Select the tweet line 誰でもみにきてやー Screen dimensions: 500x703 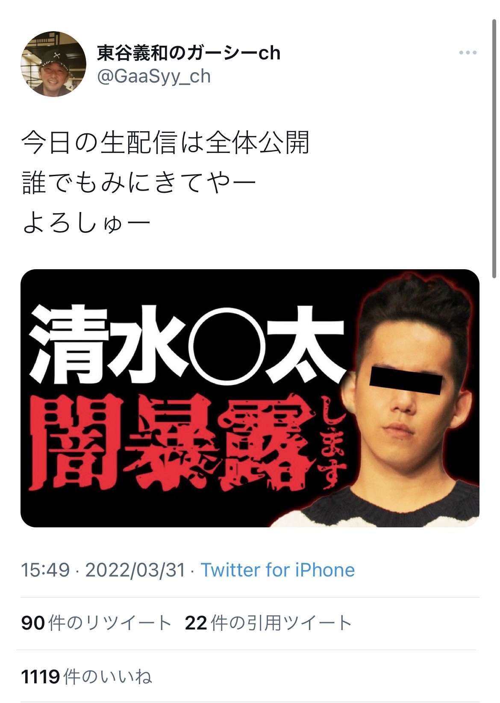coord(139,183)
